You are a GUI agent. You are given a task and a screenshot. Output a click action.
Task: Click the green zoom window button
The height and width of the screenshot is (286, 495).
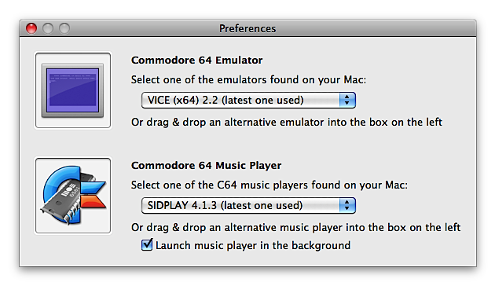64,28
